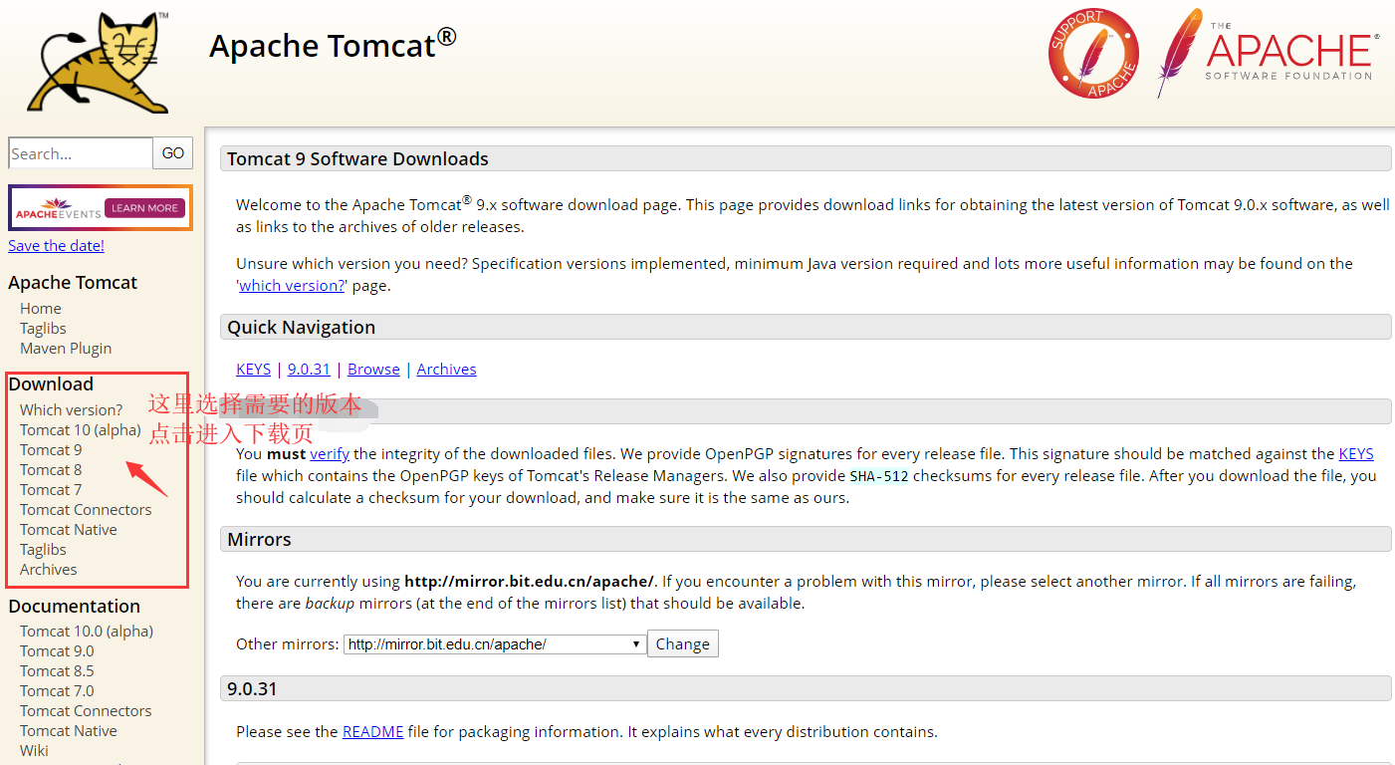Click the ApacheEvents Learn More banner
Screen dimensions: 1395x765
tap(100, 208)
